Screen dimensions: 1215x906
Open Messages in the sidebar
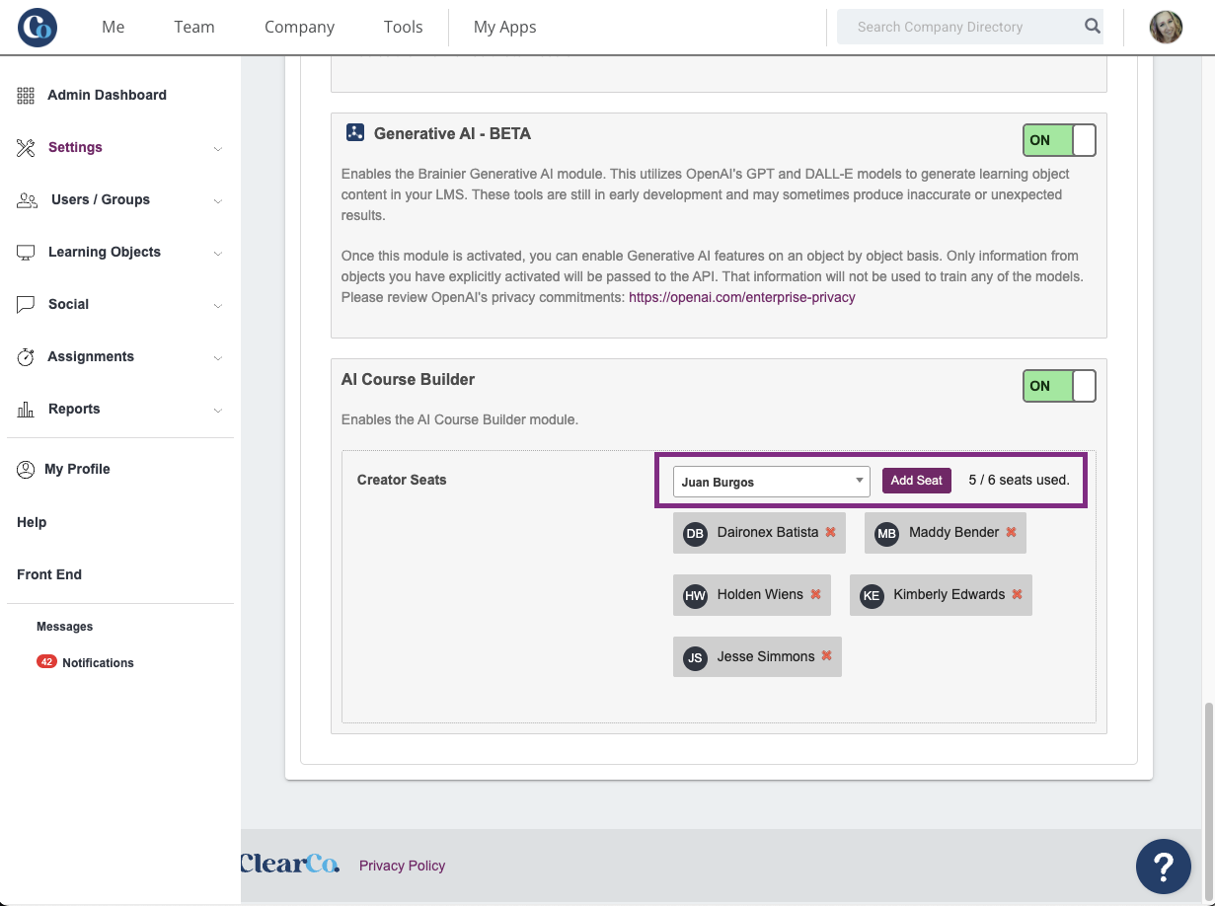click(64, 627)
